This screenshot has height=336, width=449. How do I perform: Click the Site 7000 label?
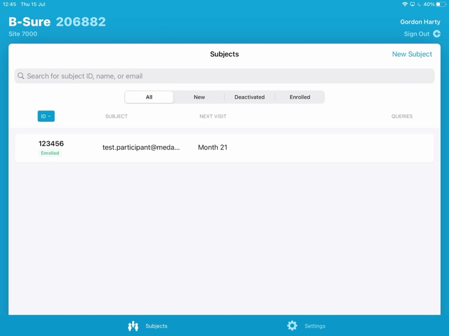23,33
